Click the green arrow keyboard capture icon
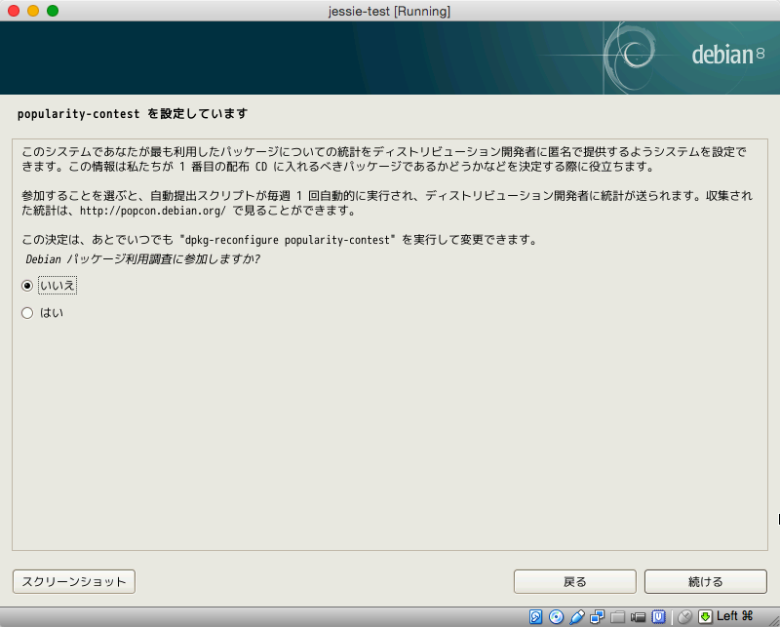The image size is (780, 627). pyautogui.click(x=705, y=616)
